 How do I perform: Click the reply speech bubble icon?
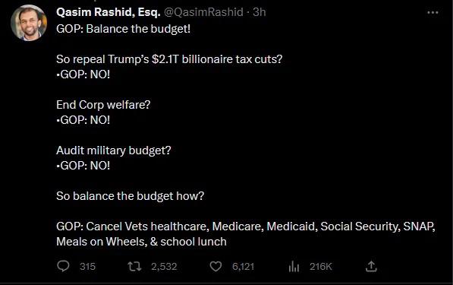63,266
